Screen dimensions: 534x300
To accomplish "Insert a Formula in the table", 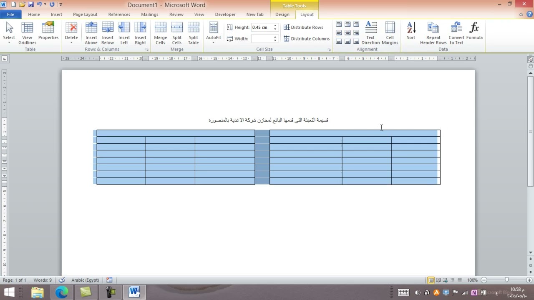I will tap(474, 32).
